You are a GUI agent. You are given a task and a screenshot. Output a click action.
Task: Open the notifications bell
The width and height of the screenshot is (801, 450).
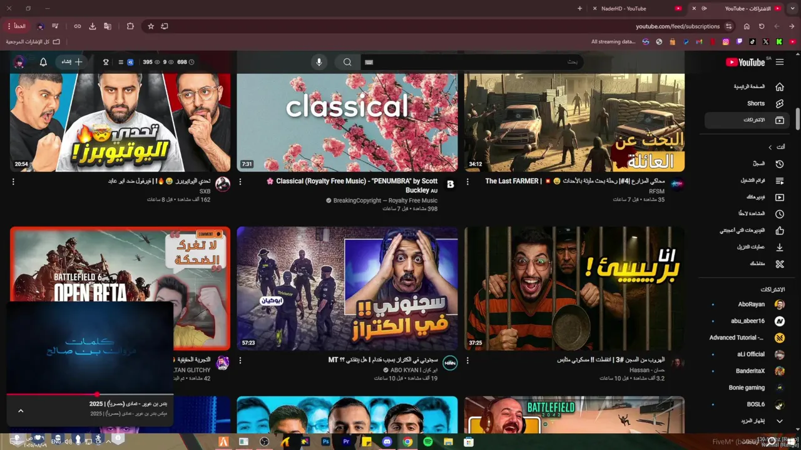click(43, 62)
